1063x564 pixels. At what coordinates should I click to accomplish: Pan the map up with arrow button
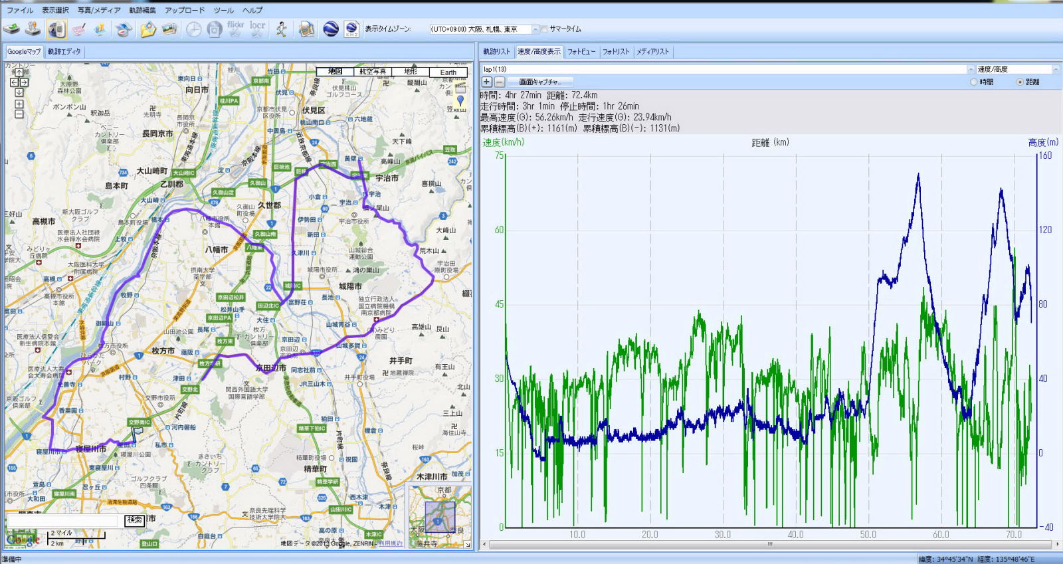(19, 72)
